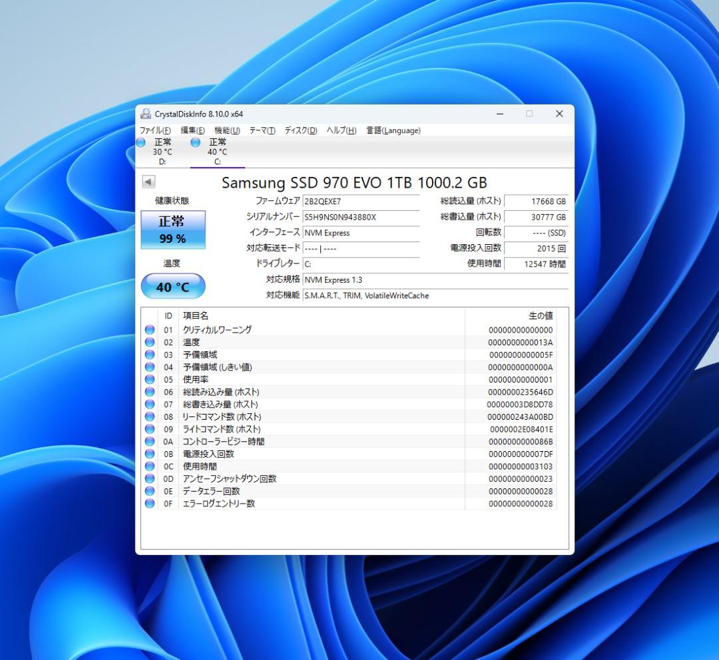This screenshot has height=660, width=719.
Task: Click the status orb for row 08 リードコマンド数
Action: (150, 416)
